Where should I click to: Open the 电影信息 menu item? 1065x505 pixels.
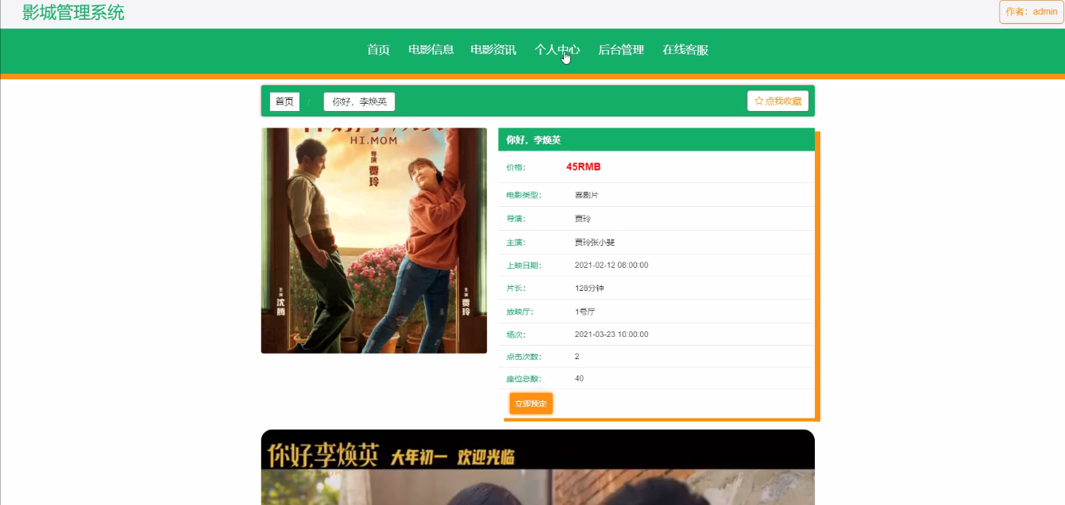click(x=431, y=50)
